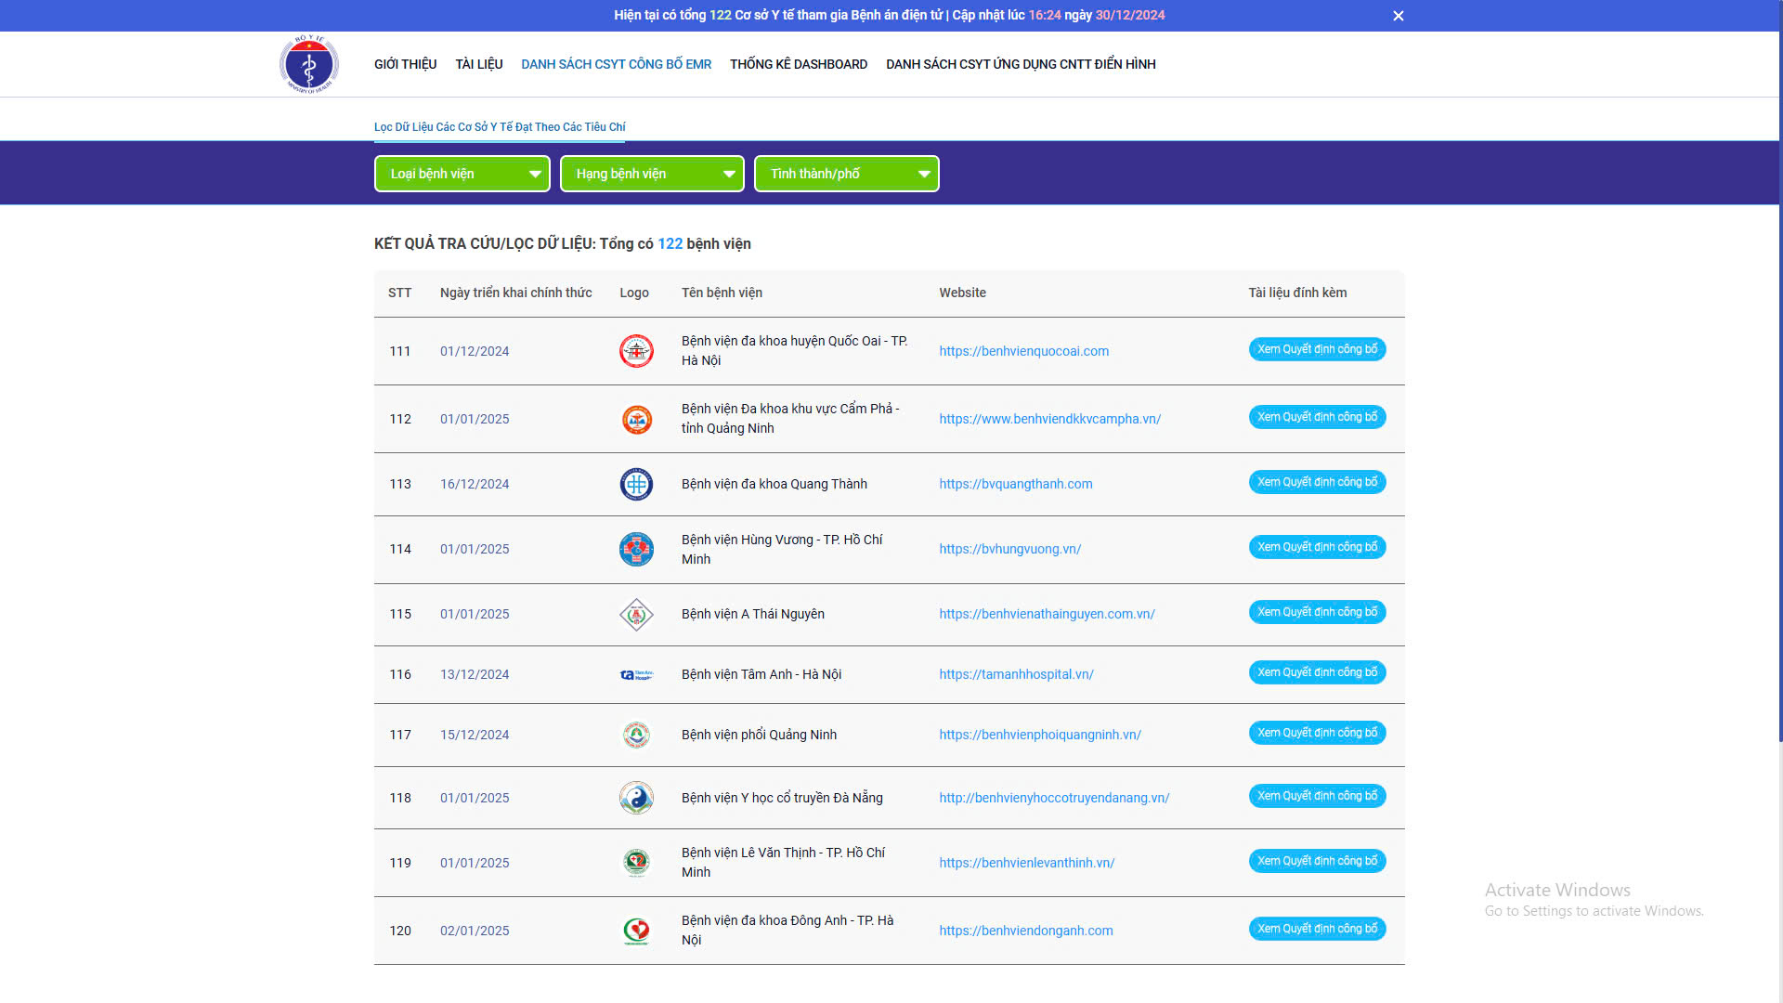Expand the Hạng bệnh viện filter
The height and width of the screenshot is (1003, 1783).
pos(652,174)
